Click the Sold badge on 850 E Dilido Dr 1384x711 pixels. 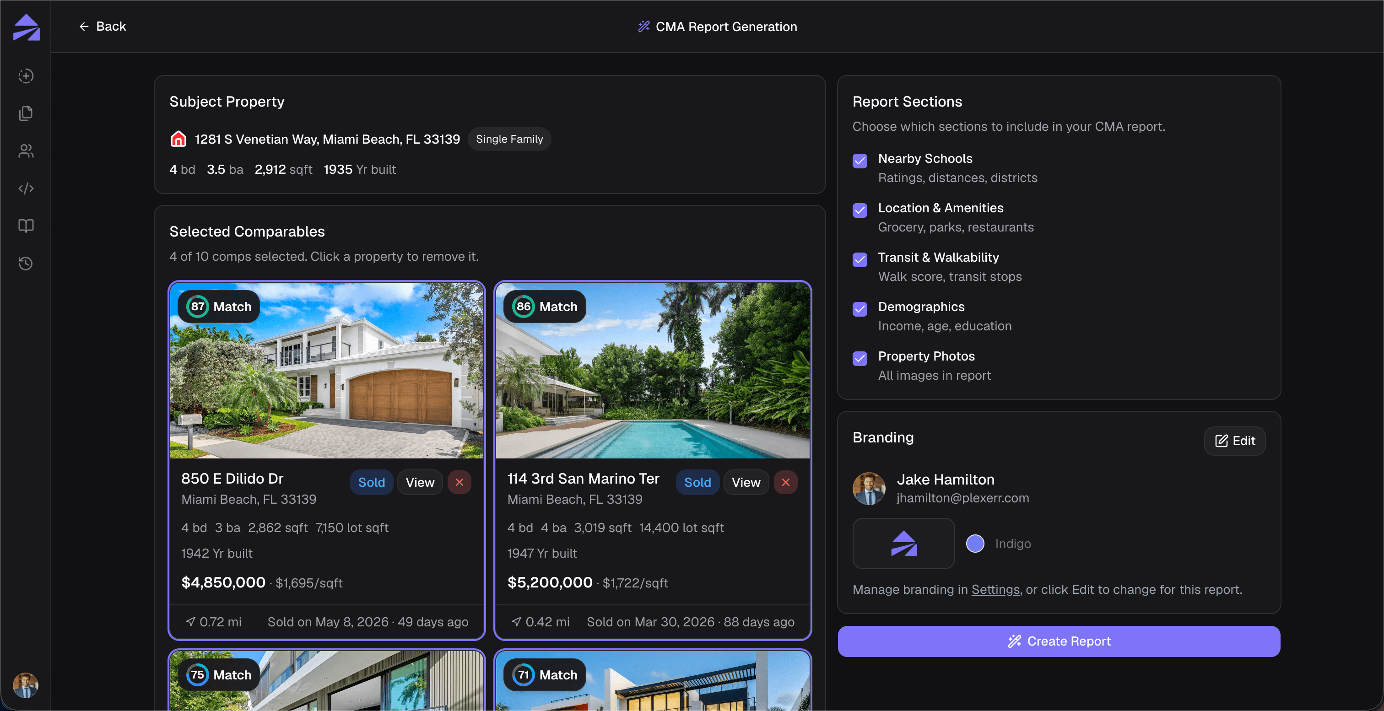[372, 482]
